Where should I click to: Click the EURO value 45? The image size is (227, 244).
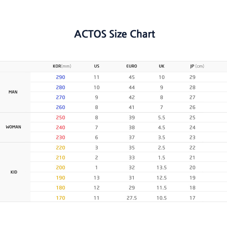[x=132, y=77]
